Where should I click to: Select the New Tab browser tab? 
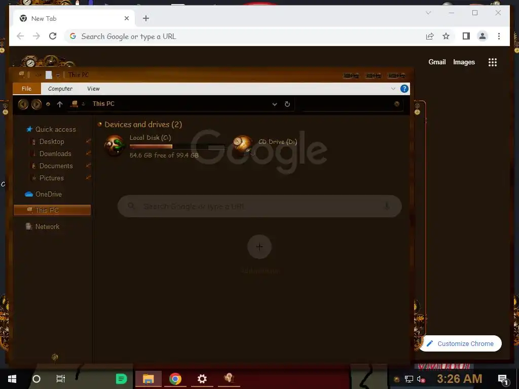74,19
